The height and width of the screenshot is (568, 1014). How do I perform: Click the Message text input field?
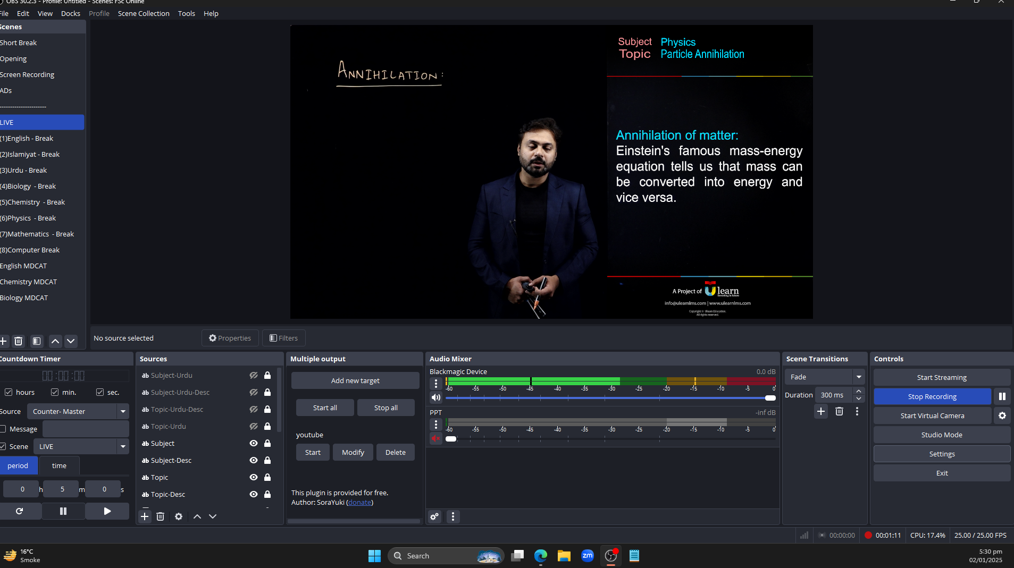(86, 429)
